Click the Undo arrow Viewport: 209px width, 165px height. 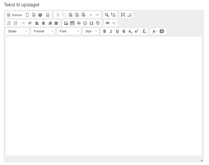[x=91, y=15]
